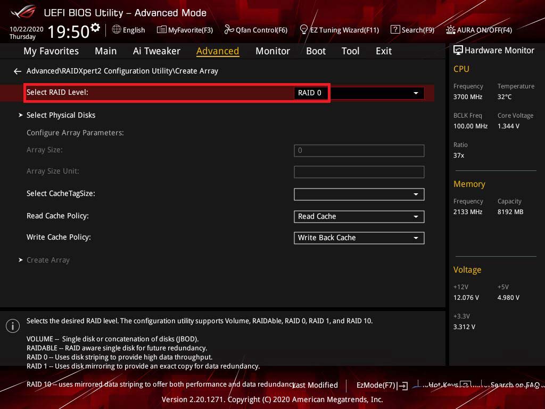Image resolution: width=545 pixels, height=409 pixels.
Task: Click the settings gear beside the clock
Action: tap(95, 27)
